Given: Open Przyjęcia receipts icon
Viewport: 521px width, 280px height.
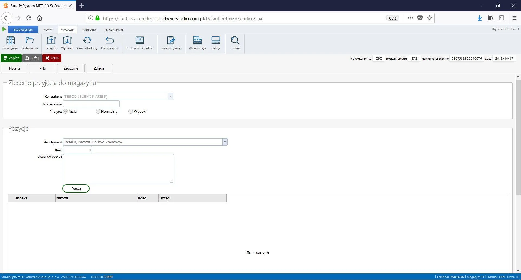Looking at the screenshot, I should click(x=51, y=43).
